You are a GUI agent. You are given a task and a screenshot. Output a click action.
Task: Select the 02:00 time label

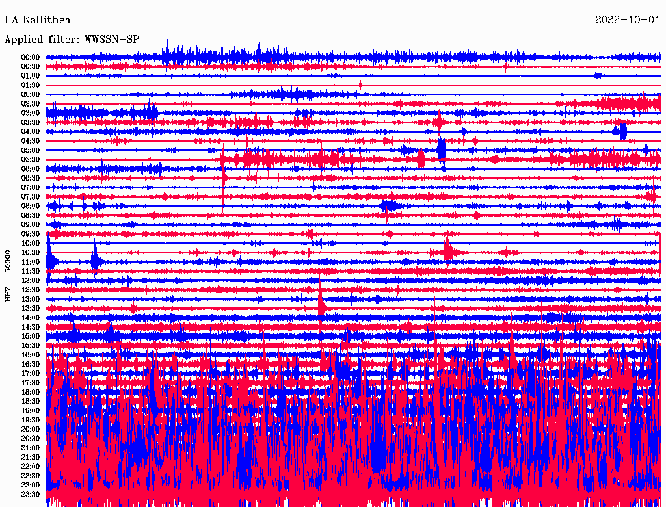tap(31, 95)
